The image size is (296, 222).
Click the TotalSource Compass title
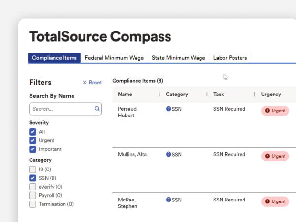click(100, 36)
